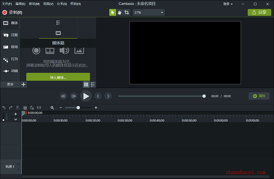Switch to the 行为 behaviors tab

[10, 59]
